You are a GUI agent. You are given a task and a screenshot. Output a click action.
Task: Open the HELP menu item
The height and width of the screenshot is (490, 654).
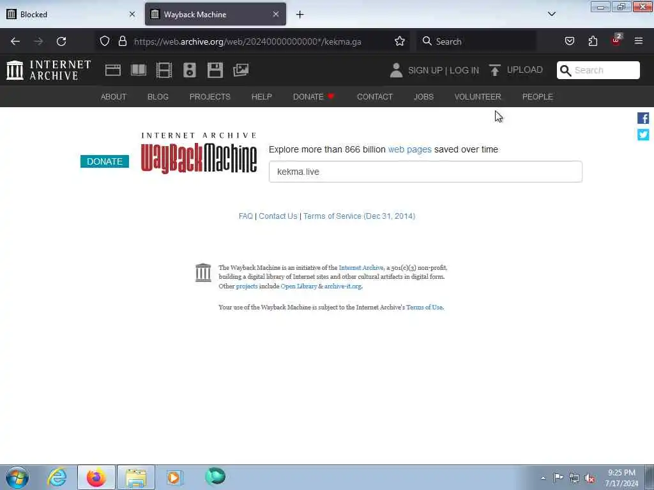coord(261,97)
